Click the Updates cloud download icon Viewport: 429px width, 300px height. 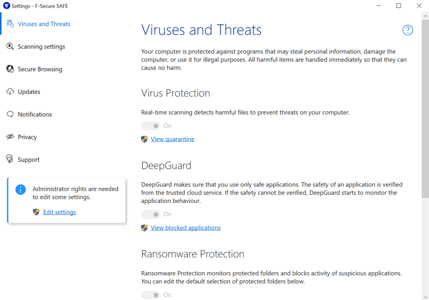(x=10, y=92)
